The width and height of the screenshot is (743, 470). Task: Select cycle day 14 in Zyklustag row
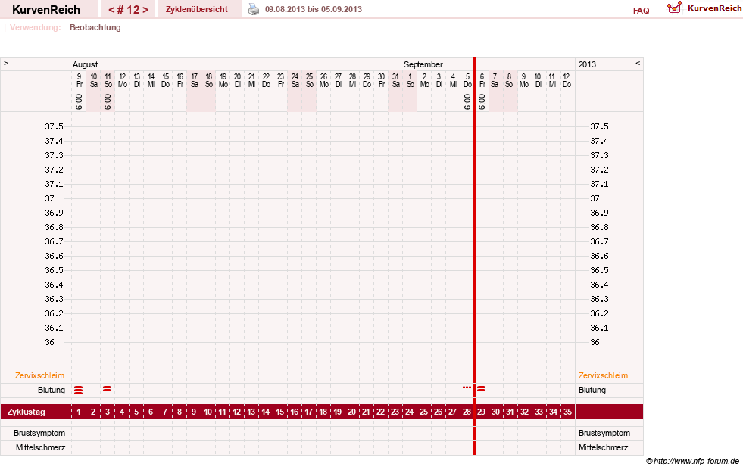(266, 412)
